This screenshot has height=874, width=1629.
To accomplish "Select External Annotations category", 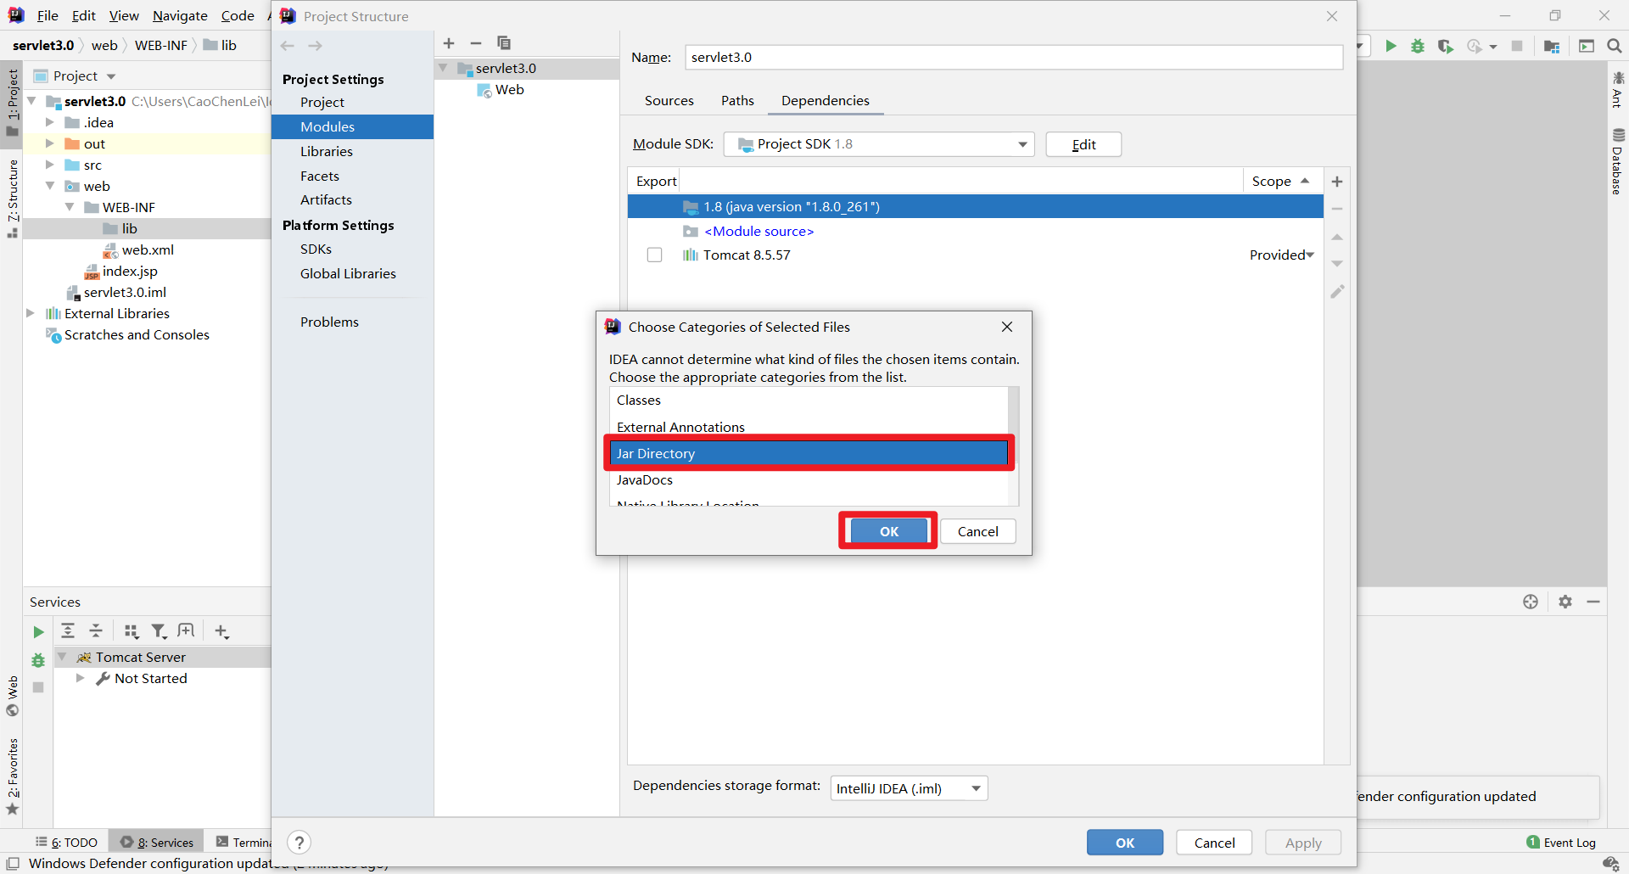I will point(809,427).
